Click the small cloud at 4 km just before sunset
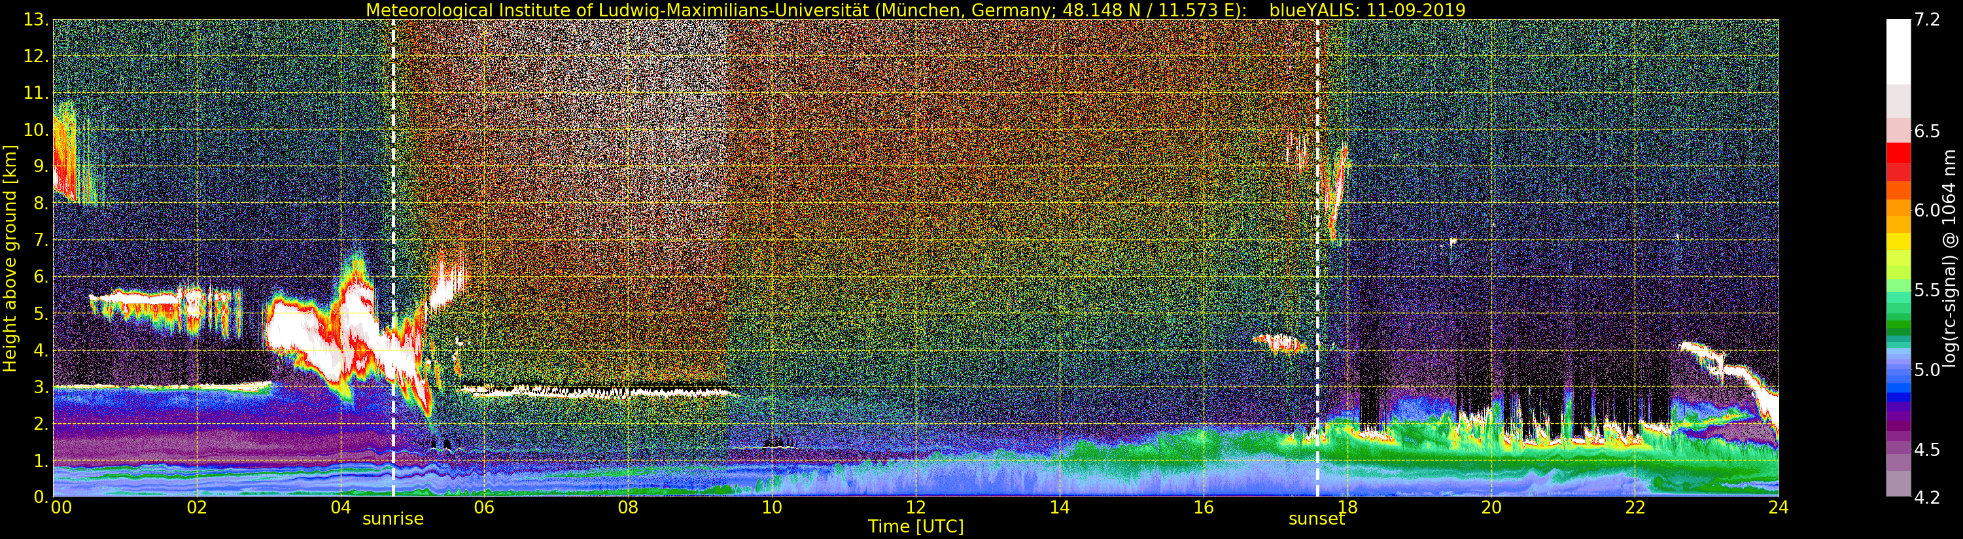The width and height of the screenshot is (1963, 539). (1280, 343)
